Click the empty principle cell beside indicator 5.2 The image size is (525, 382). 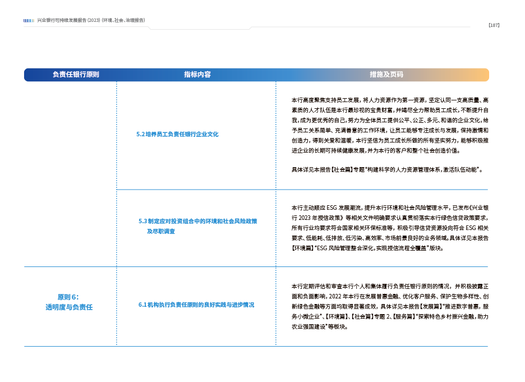[70, 135]
